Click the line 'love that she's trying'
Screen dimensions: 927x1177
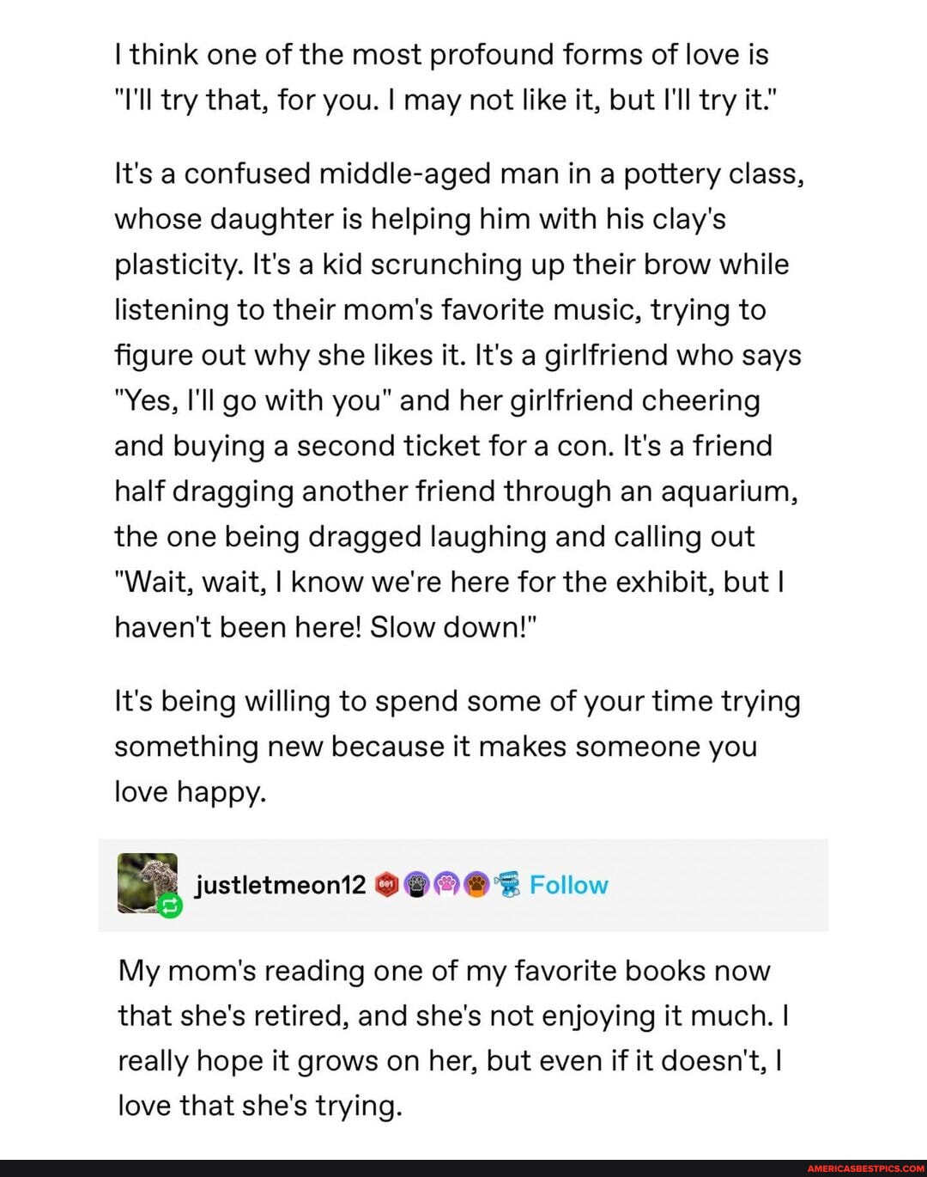pyautogui.click(x=257, y=1106)
